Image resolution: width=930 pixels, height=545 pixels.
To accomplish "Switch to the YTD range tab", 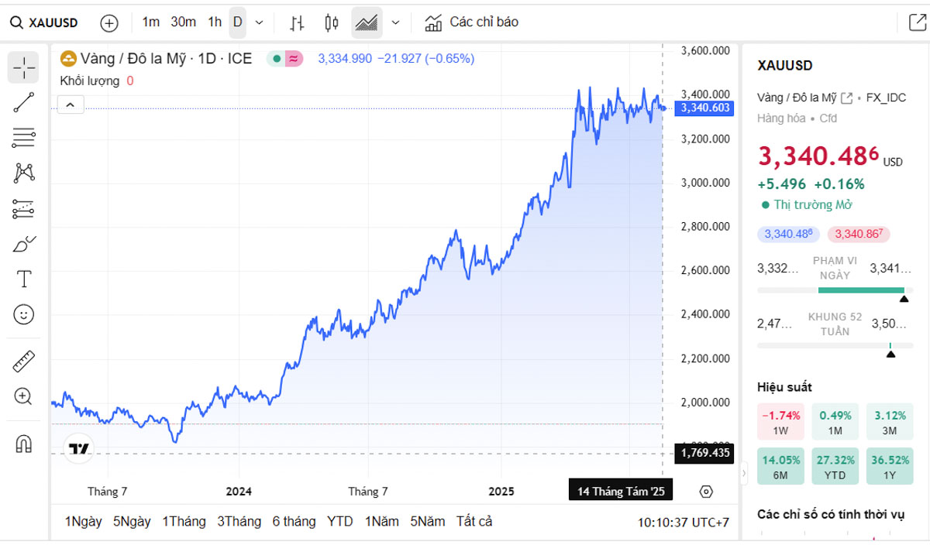I will tap(339, 522).
